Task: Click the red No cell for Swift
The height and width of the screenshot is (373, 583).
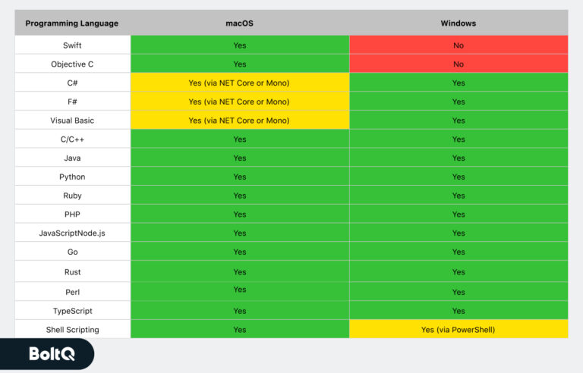Action: click(x=458, y=45)
